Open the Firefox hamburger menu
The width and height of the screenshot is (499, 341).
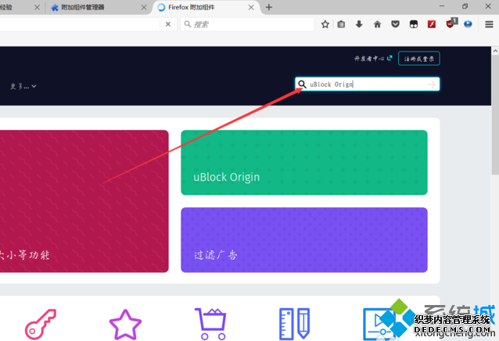point(489,24)
